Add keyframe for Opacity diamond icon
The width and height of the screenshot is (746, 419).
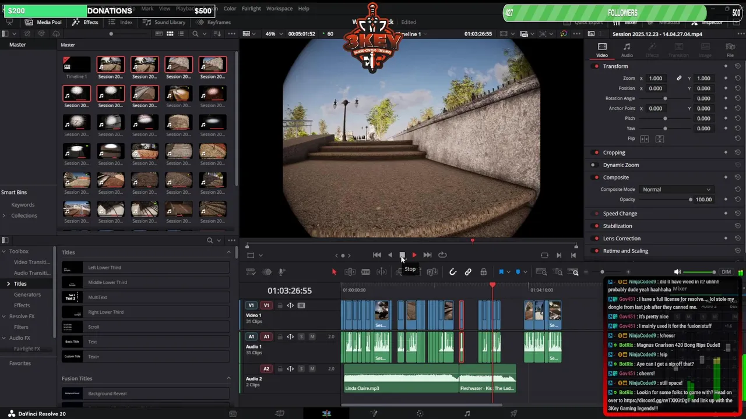(726, 200)
